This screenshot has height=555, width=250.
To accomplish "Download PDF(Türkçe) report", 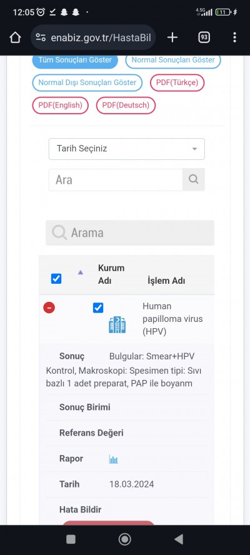I will [177, 83].
